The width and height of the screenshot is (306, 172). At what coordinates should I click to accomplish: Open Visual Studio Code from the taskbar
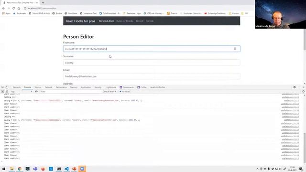tap(66, 169)
